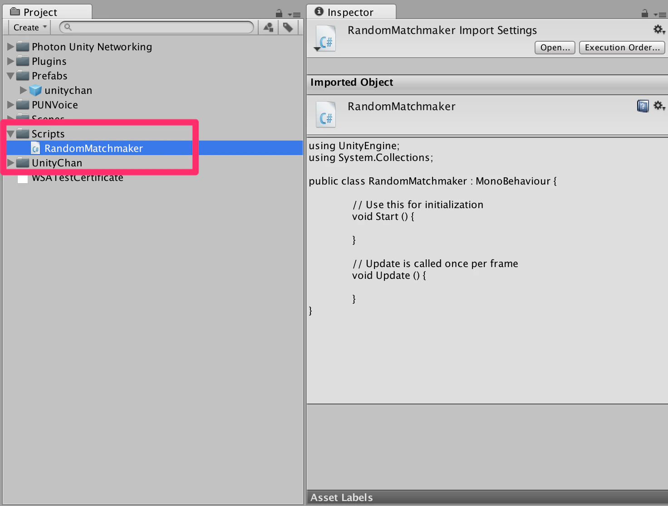The height and width of the screenshot is (506, 668).
Task: Open the Inspector panel options menu icon
Action: pos(660,15)
